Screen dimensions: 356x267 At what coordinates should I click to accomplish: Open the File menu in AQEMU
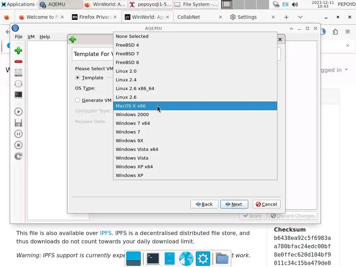19,37
